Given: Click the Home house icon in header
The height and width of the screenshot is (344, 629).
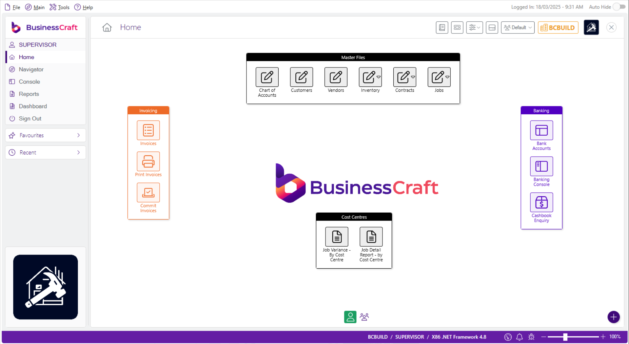Looking at the screenshot, I should pyautogui.click(x=107, y=28).
